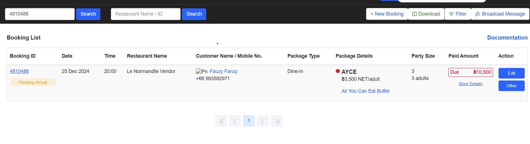Open All You Can Eat Buffet link

click(365, 91)
